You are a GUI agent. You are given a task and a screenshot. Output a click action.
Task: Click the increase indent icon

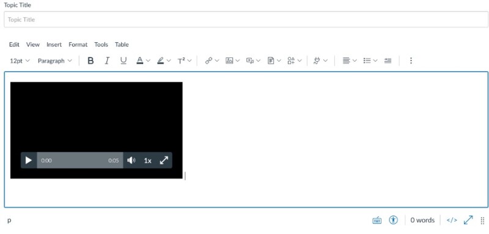click(388, 60)
